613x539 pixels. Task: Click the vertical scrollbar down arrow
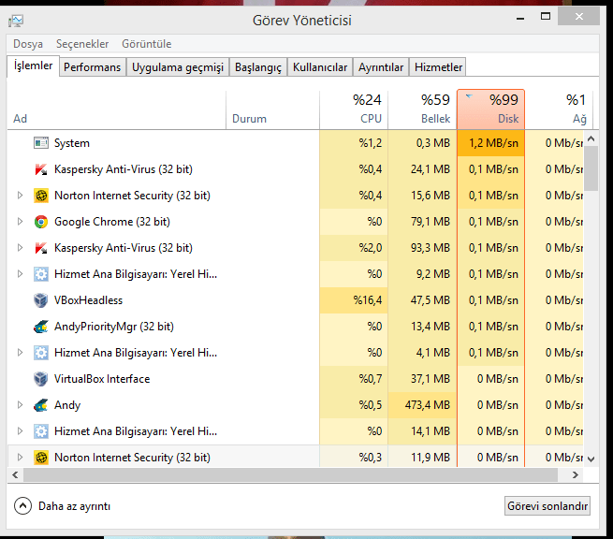pyautogui.click(x=591, y=459)
